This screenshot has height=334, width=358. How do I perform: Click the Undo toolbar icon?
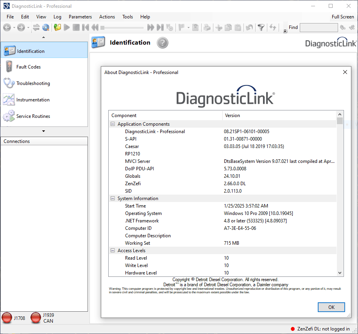click(249, 27)
